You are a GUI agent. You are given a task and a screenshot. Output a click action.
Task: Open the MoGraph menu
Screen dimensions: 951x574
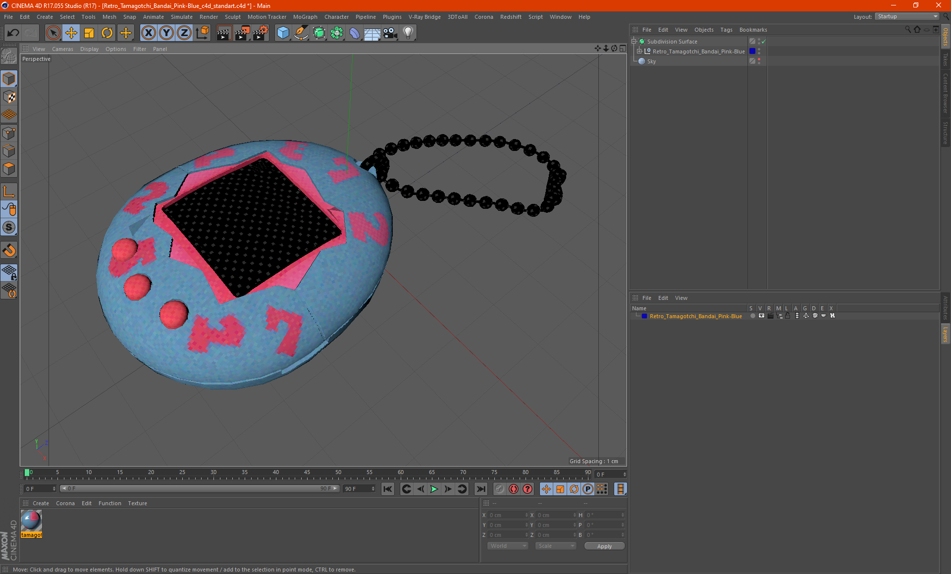(305, 17)
